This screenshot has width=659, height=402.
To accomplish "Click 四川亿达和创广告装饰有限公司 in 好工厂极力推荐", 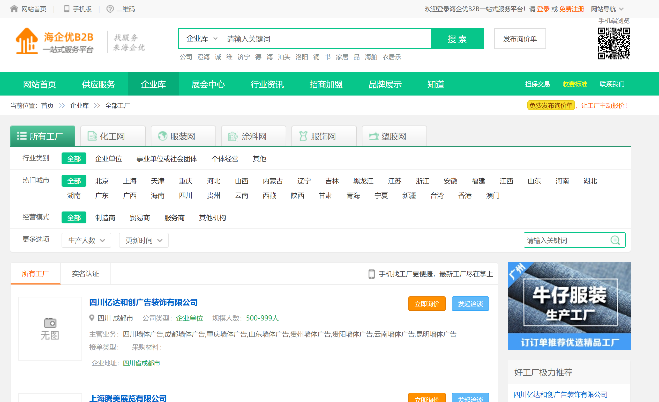I will (x=560, y=394).
